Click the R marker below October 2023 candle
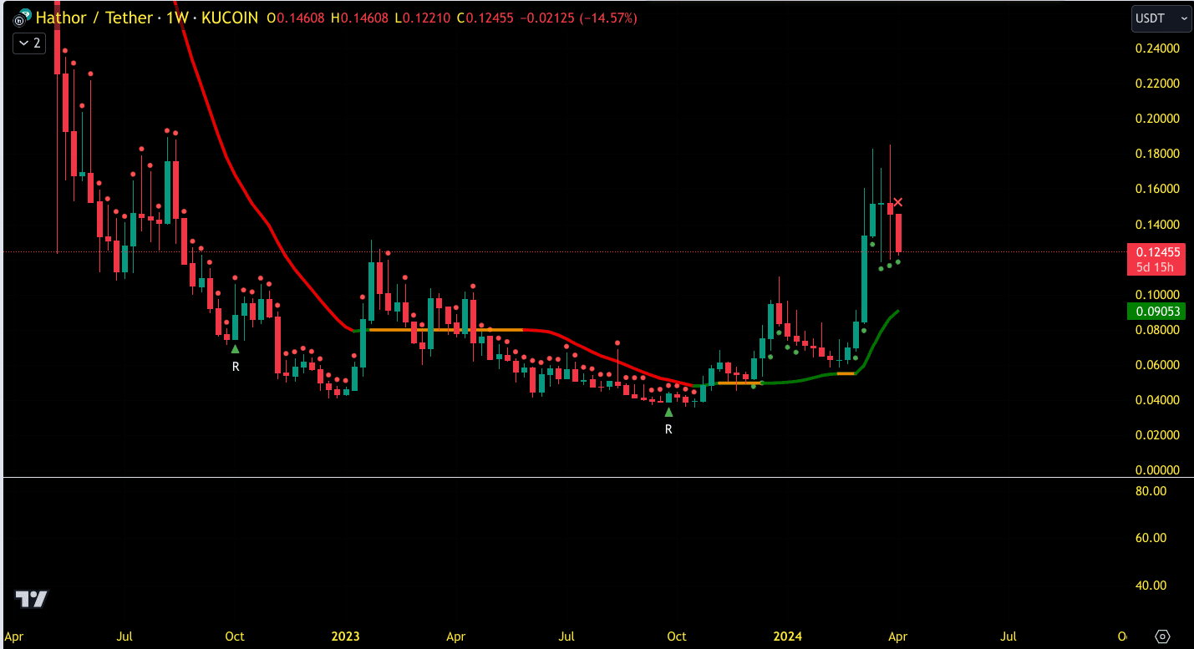Viewport: 1194px width, 649px height. pyautogui.click(x=668, y=428)
